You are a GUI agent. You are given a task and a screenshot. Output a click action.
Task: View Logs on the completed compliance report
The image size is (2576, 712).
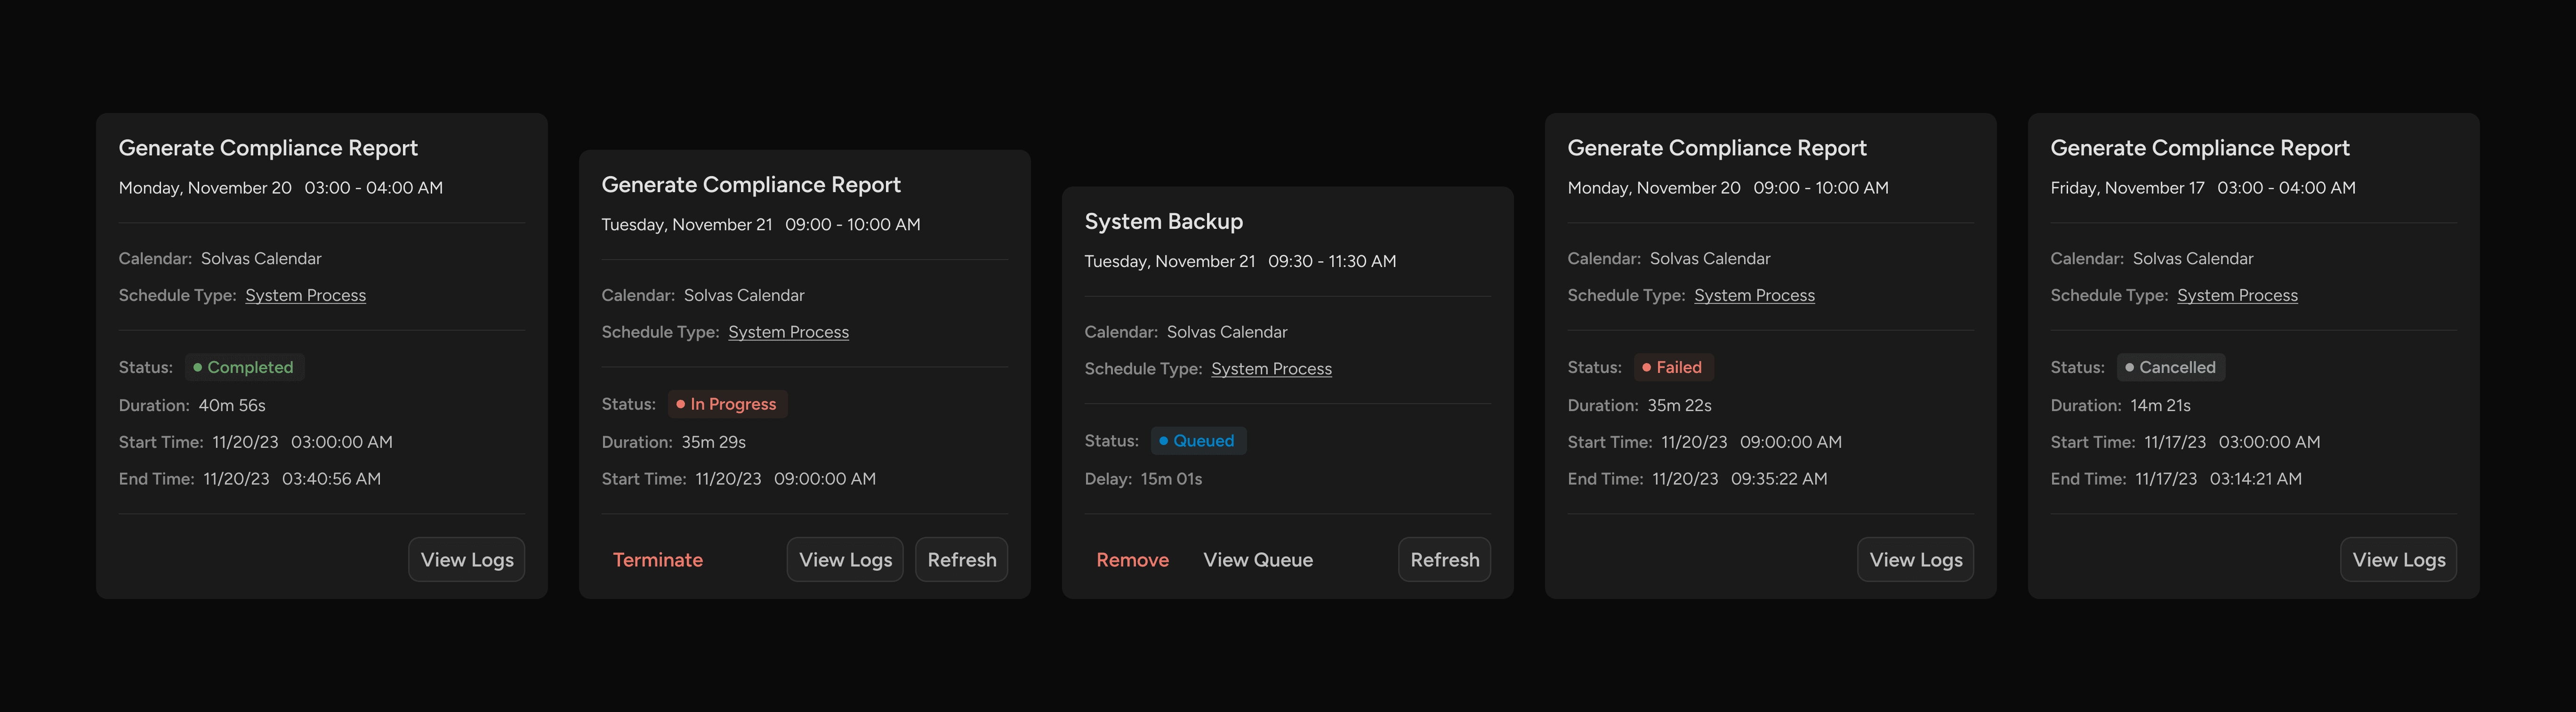[x=466, y=559]
